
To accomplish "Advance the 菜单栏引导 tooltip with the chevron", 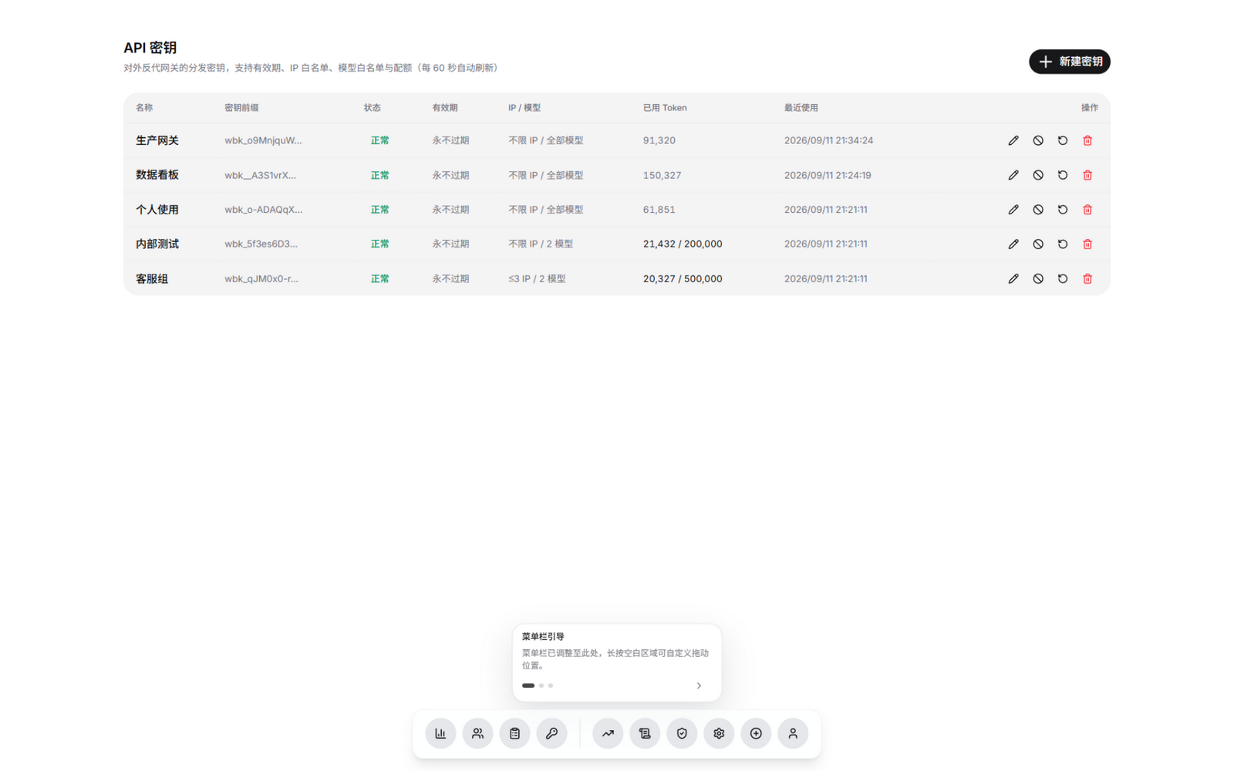I will 699,685.
